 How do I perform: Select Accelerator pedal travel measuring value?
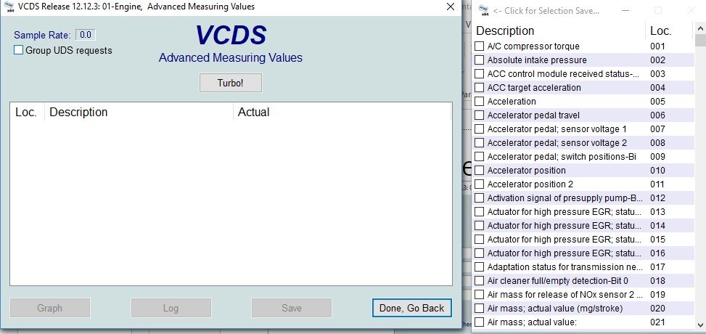pyautogui.click(x=479, y=115)
